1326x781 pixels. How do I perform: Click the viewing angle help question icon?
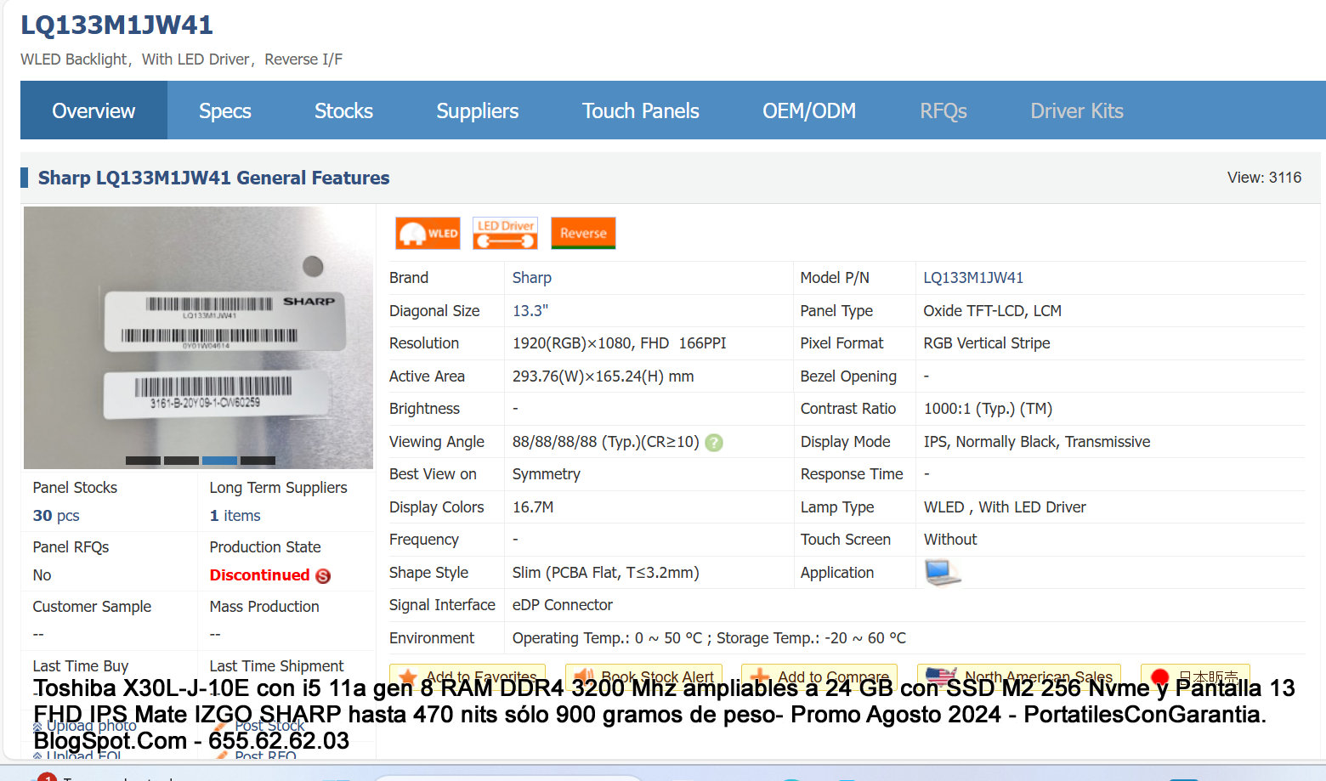click(x=714, y=443)
